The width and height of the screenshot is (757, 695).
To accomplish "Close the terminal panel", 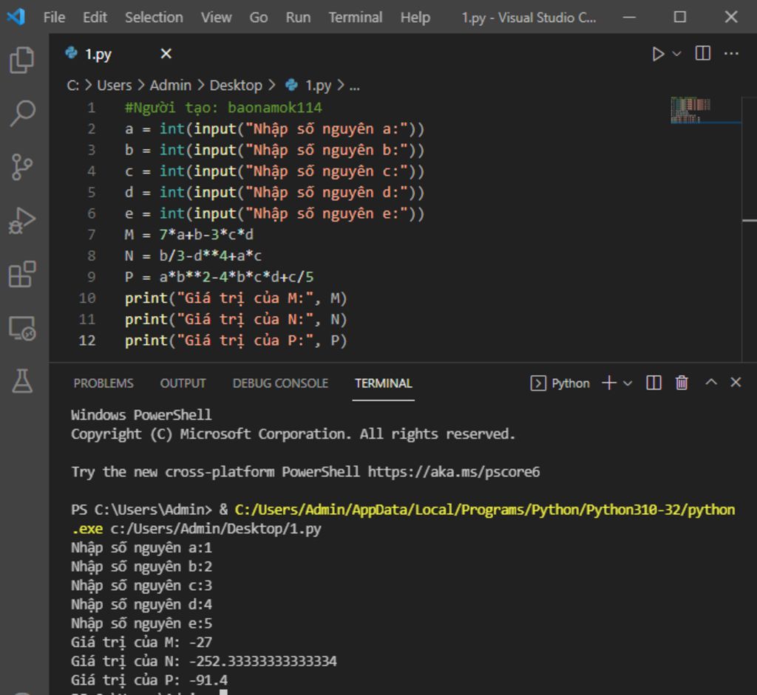I will (736, 383).
